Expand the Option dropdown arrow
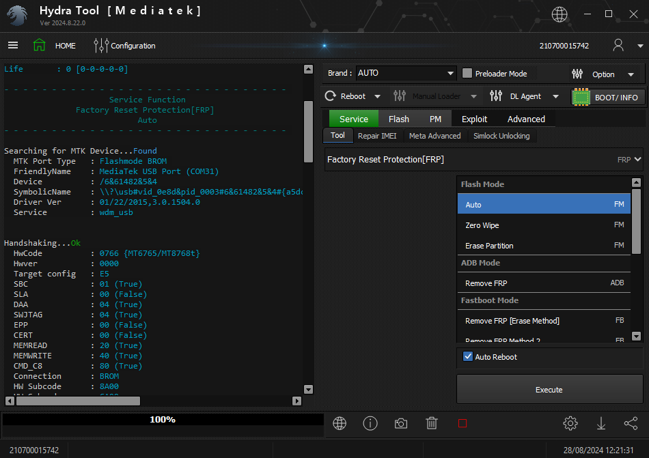 pos(631,74)
